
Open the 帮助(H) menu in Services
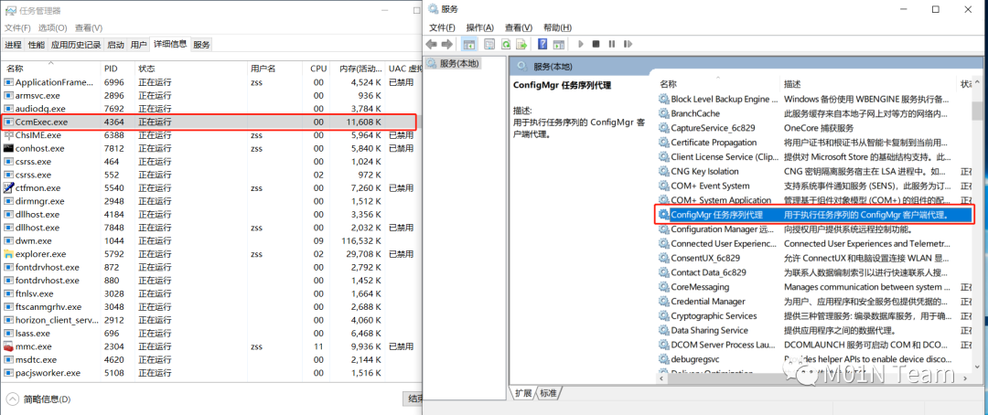pos(558,27)
